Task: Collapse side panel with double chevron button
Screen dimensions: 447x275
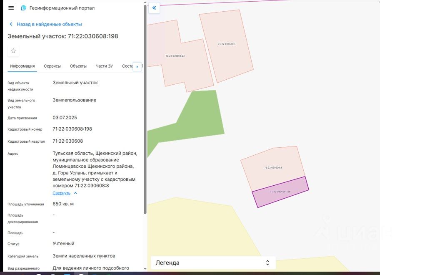Action: [x=154, y=8]
